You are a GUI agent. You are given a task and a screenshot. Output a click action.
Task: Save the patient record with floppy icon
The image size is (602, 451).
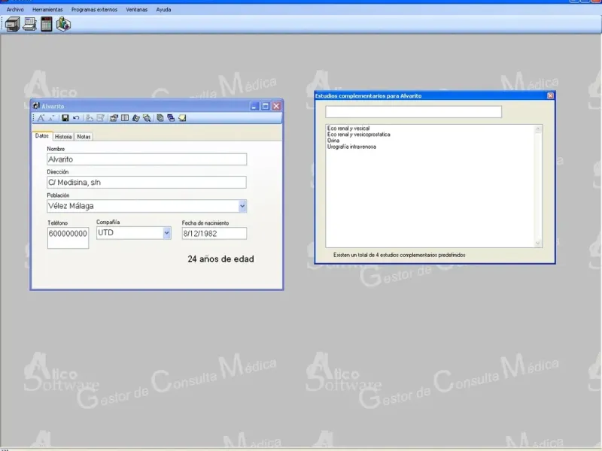coord(65,118)
